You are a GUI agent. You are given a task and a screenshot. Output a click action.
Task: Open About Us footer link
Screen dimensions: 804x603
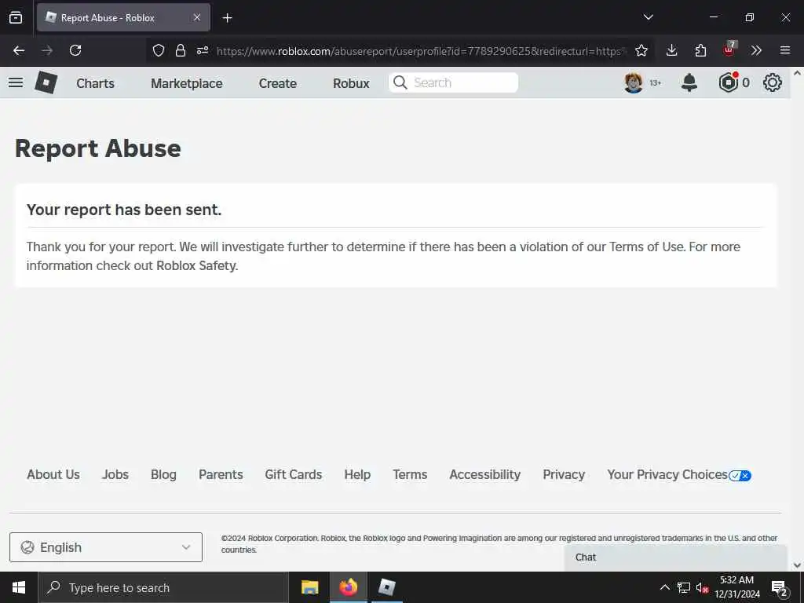[x=53, y=475]
